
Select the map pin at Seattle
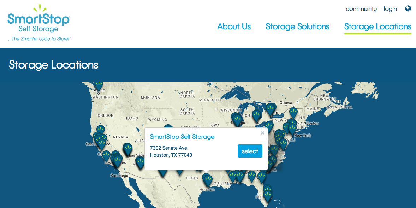pos(99,84)
